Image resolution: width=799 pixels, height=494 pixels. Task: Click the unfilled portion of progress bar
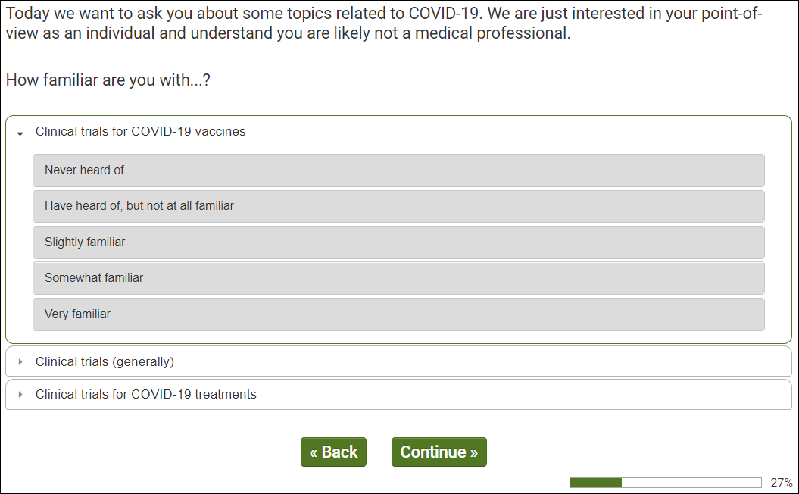(691, 483)
